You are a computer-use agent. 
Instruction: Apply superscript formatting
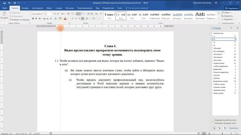[x=51, y=18]
